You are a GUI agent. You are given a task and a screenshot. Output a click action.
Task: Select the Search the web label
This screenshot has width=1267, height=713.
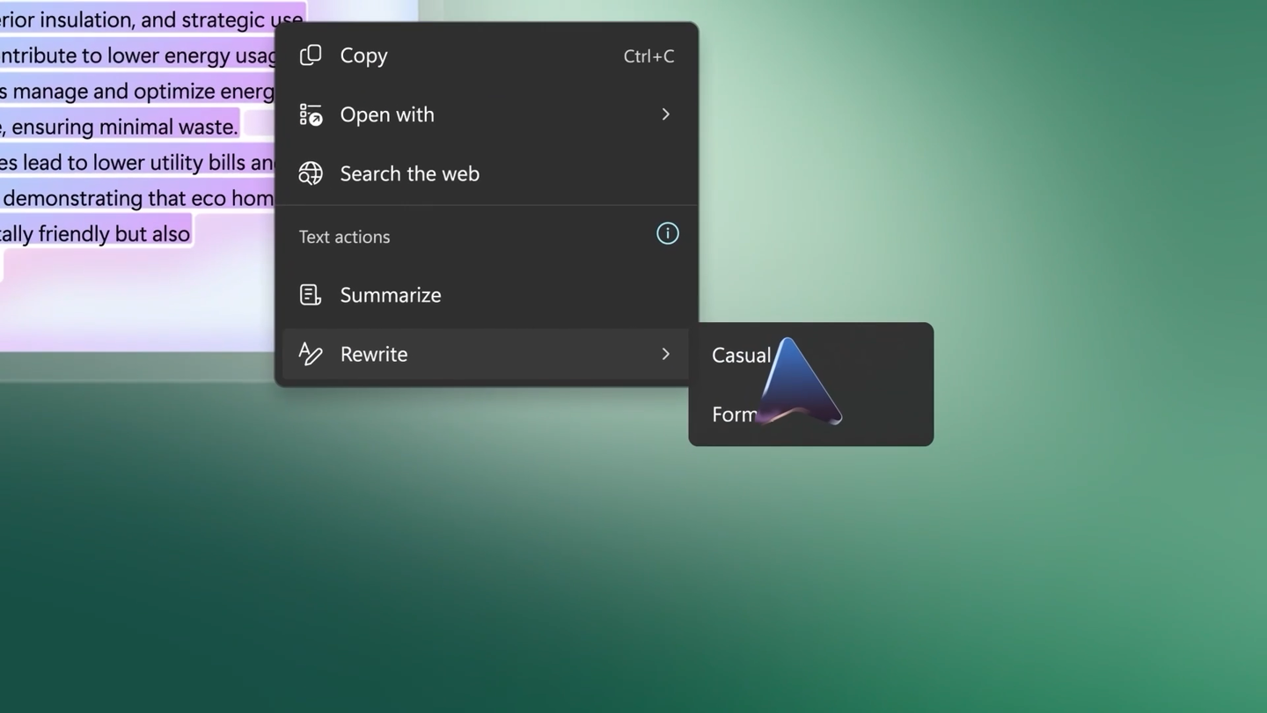pos(410,173)
